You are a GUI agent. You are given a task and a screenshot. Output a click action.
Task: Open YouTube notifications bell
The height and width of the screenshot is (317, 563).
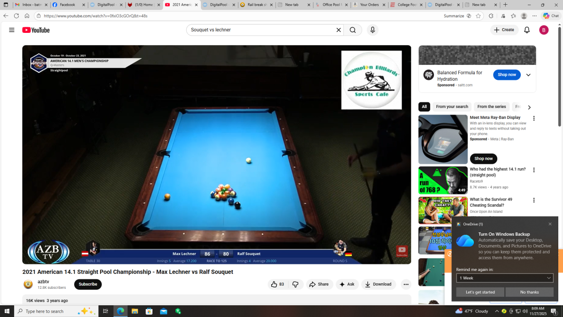pos(527,30)
